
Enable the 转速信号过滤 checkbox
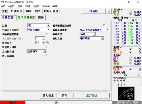(x=47, y=47)
